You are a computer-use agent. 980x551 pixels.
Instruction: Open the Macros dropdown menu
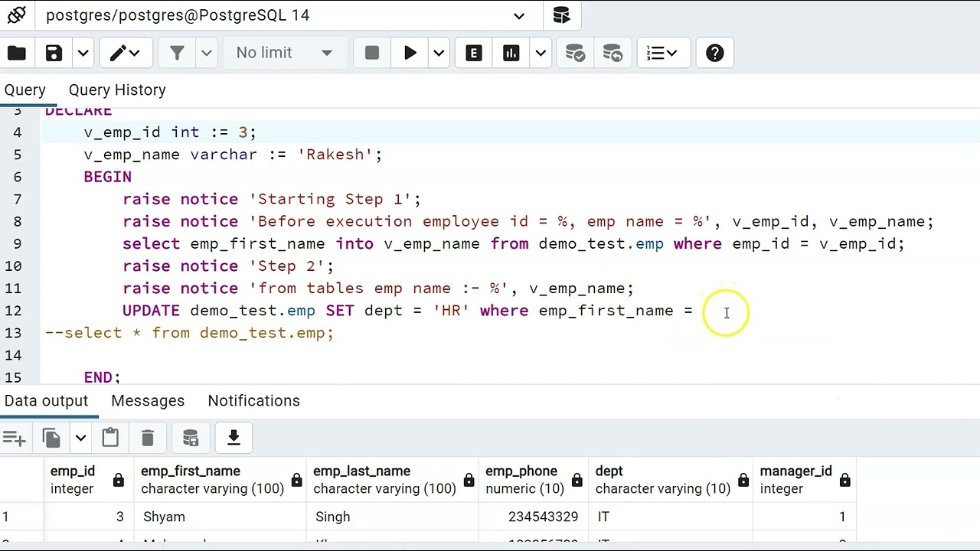[662, 53]
